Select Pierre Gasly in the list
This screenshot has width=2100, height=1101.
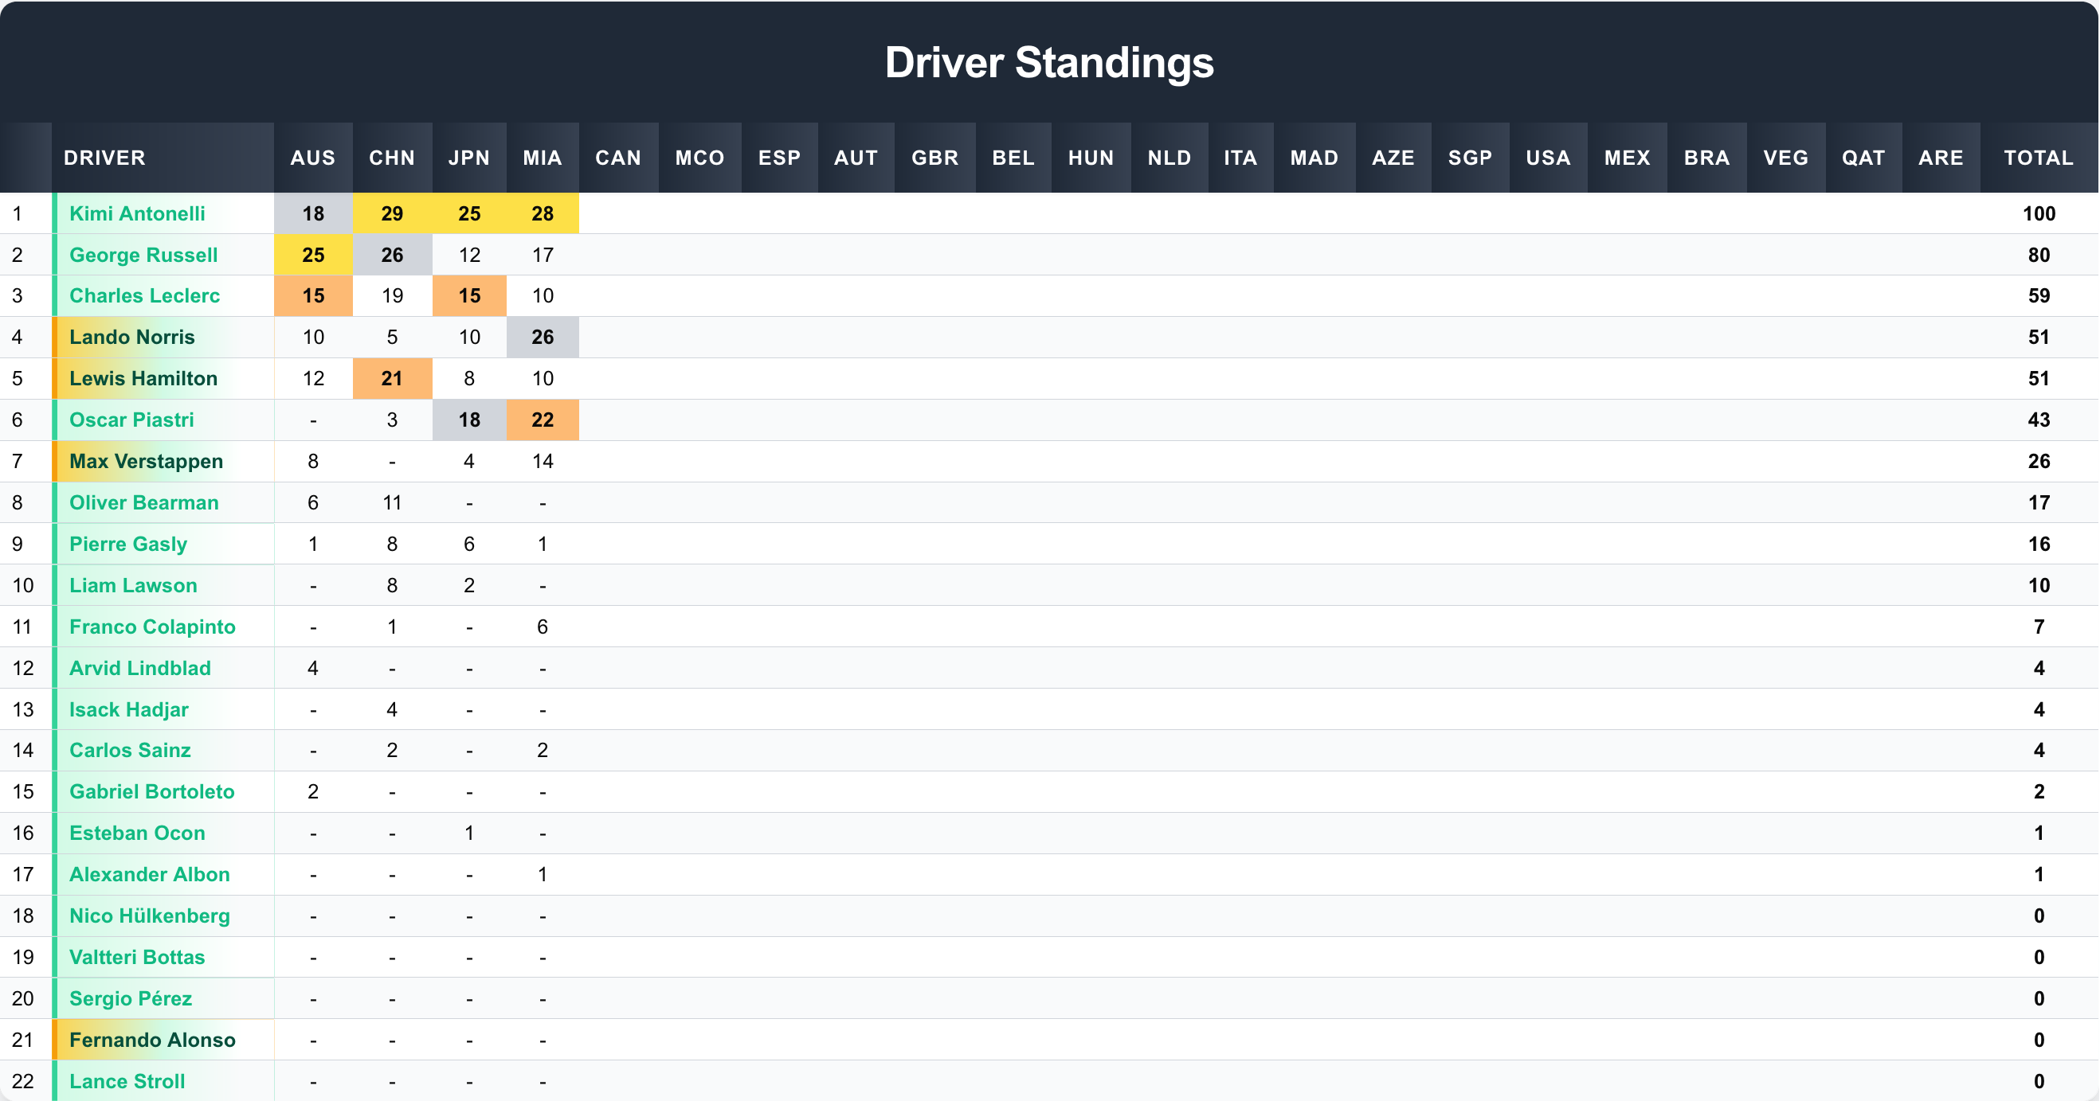click(128, 544)
